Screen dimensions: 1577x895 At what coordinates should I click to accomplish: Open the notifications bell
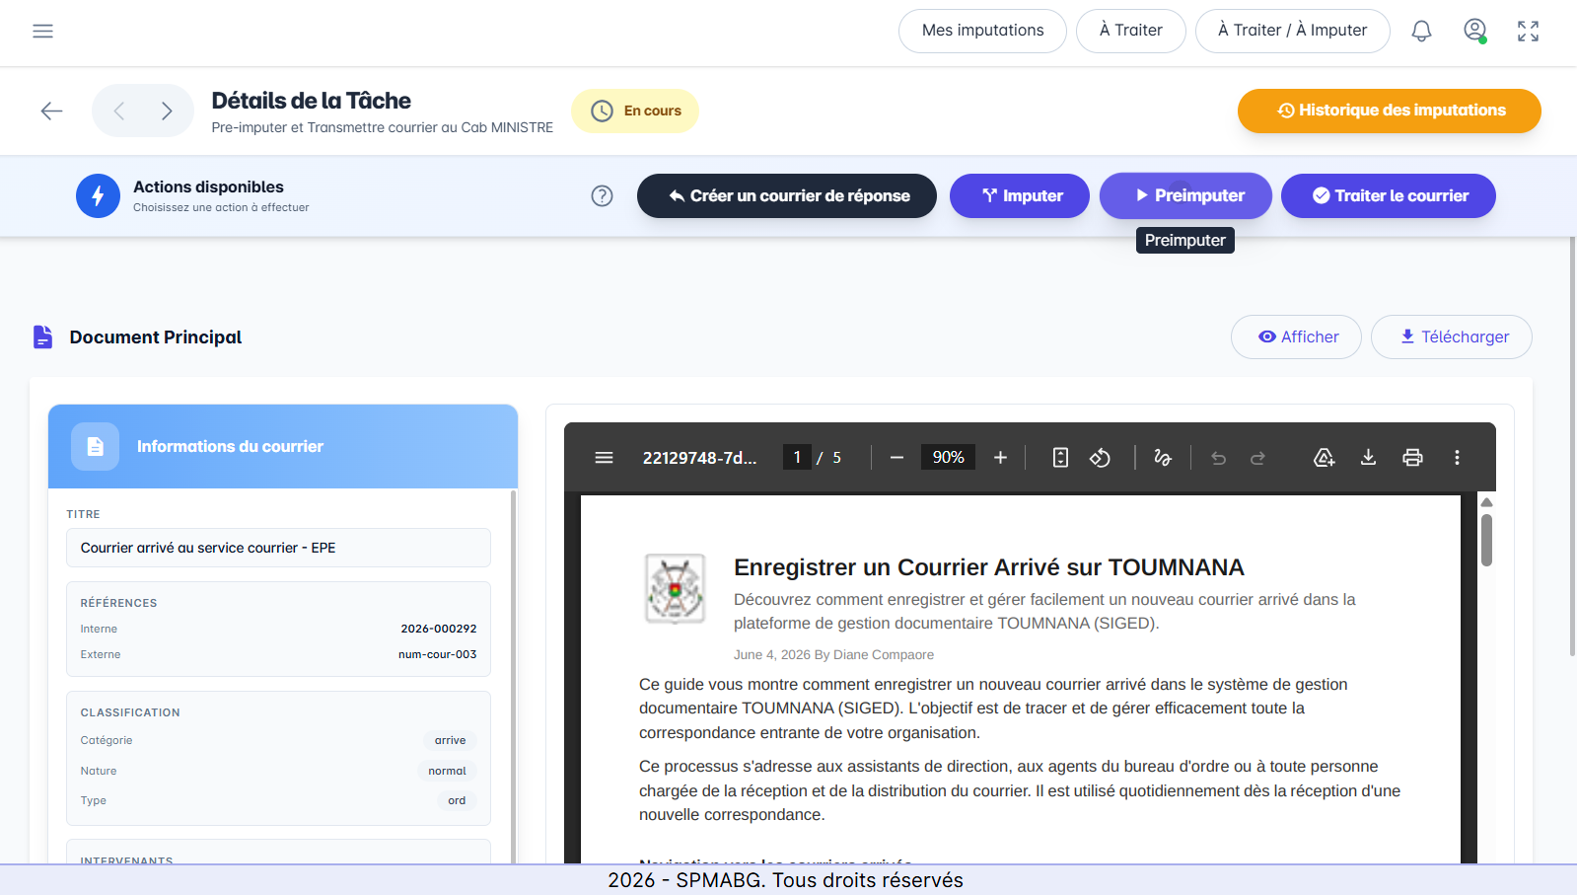point(1421,31)
